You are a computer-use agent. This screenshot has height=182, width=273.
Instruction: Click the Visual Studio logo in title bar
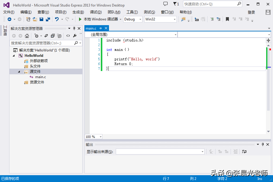pyautogui.click(x=7, y=5)
